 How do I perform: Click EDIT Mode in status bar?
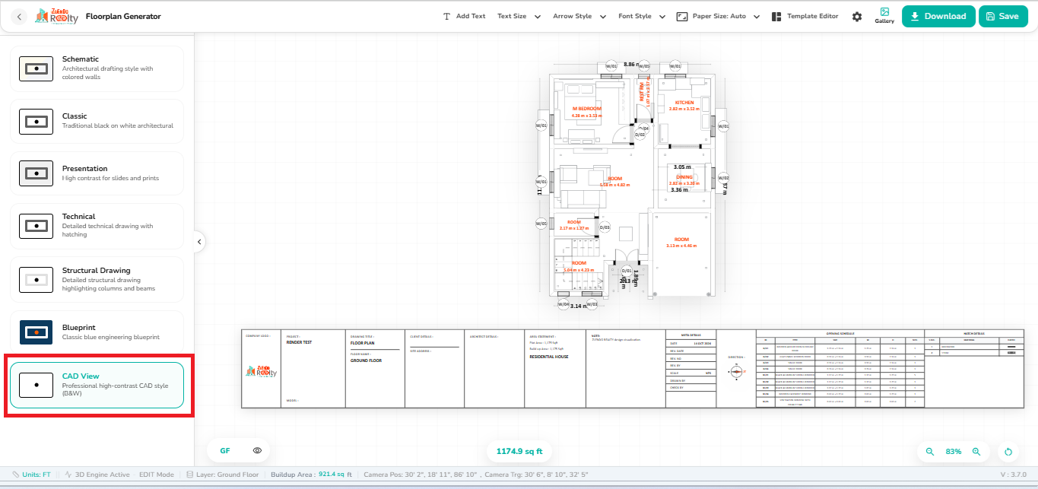click(x=156, y=474)
